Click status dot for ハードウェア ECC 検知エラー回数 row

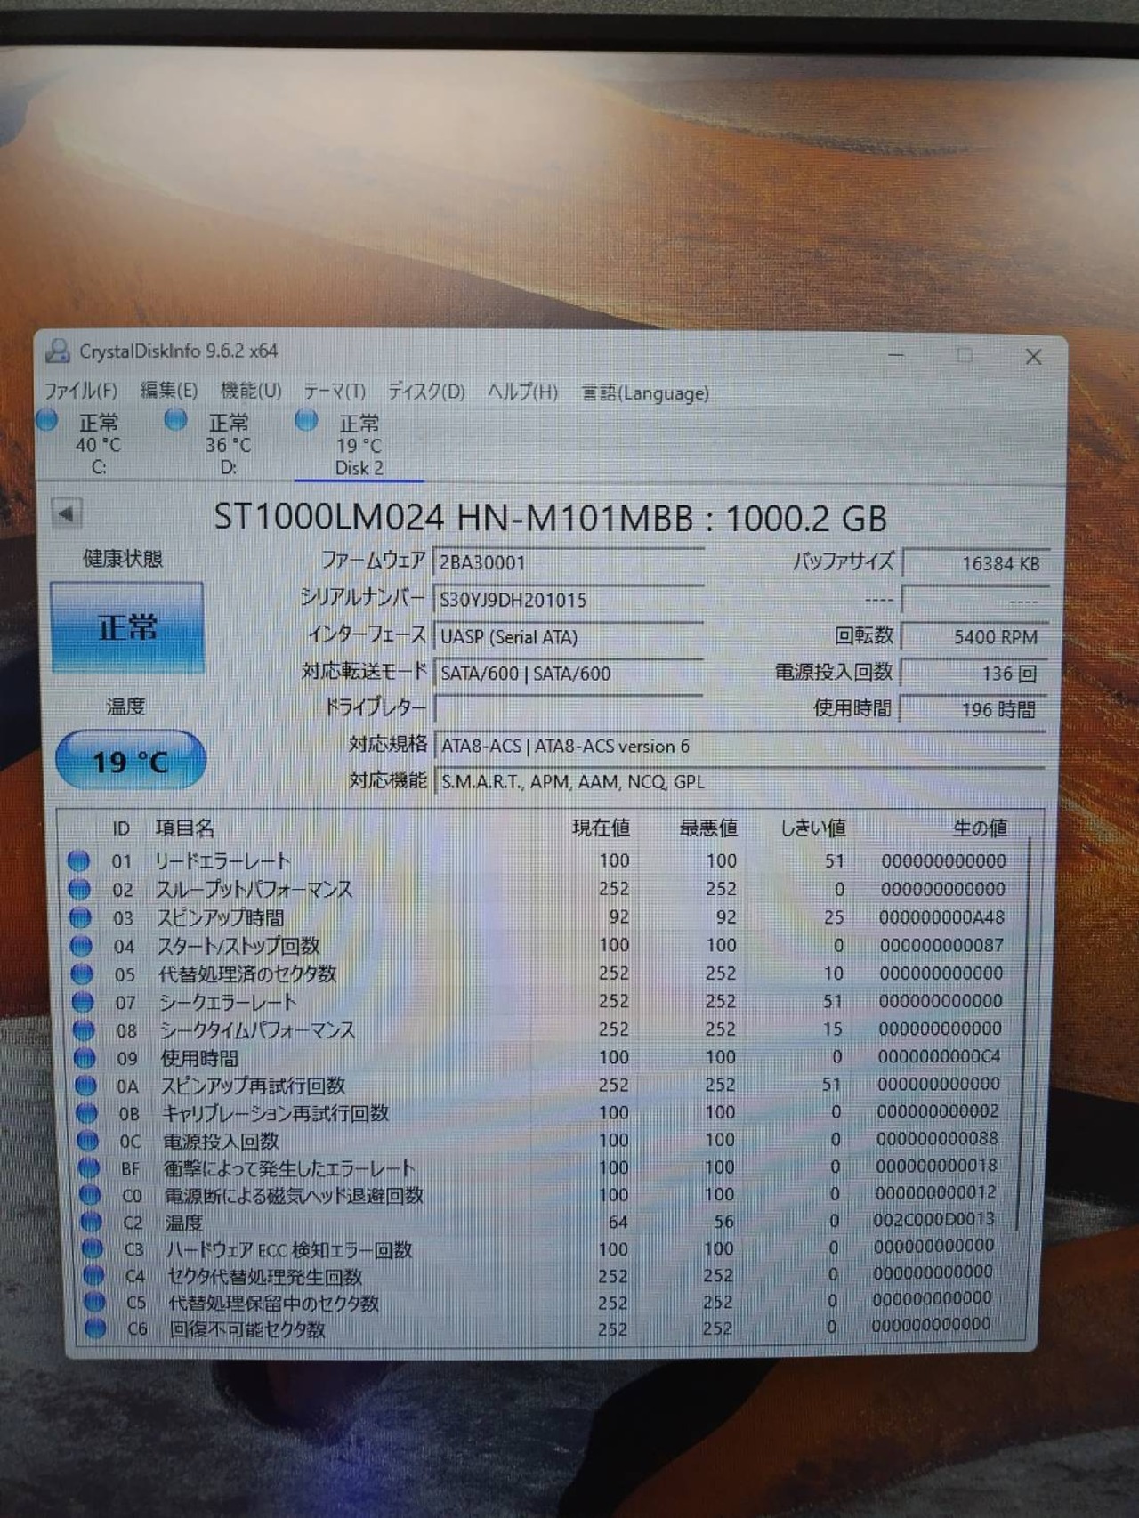pos(93,1249)
